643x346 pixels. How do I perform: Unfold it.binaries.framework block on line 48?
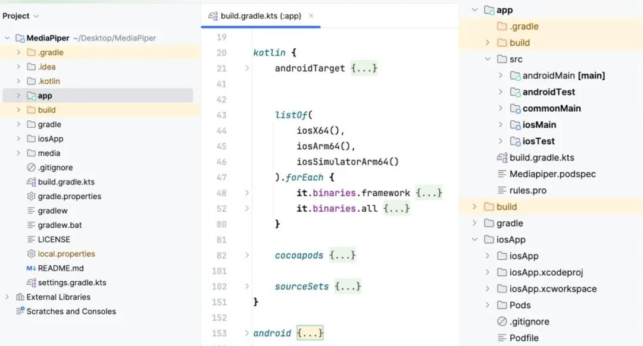tap(247, 193)
